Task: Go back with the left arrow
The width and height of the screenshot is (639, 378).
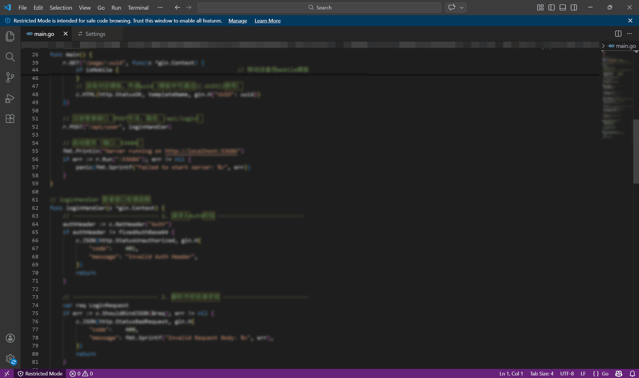Action: pos(177,7)
